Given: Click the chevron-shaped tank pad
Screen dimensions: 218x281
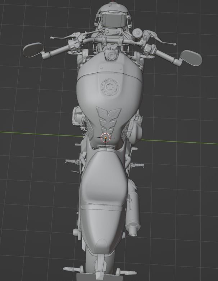Looking at the screenshot, I should click(x=108, y=121).
